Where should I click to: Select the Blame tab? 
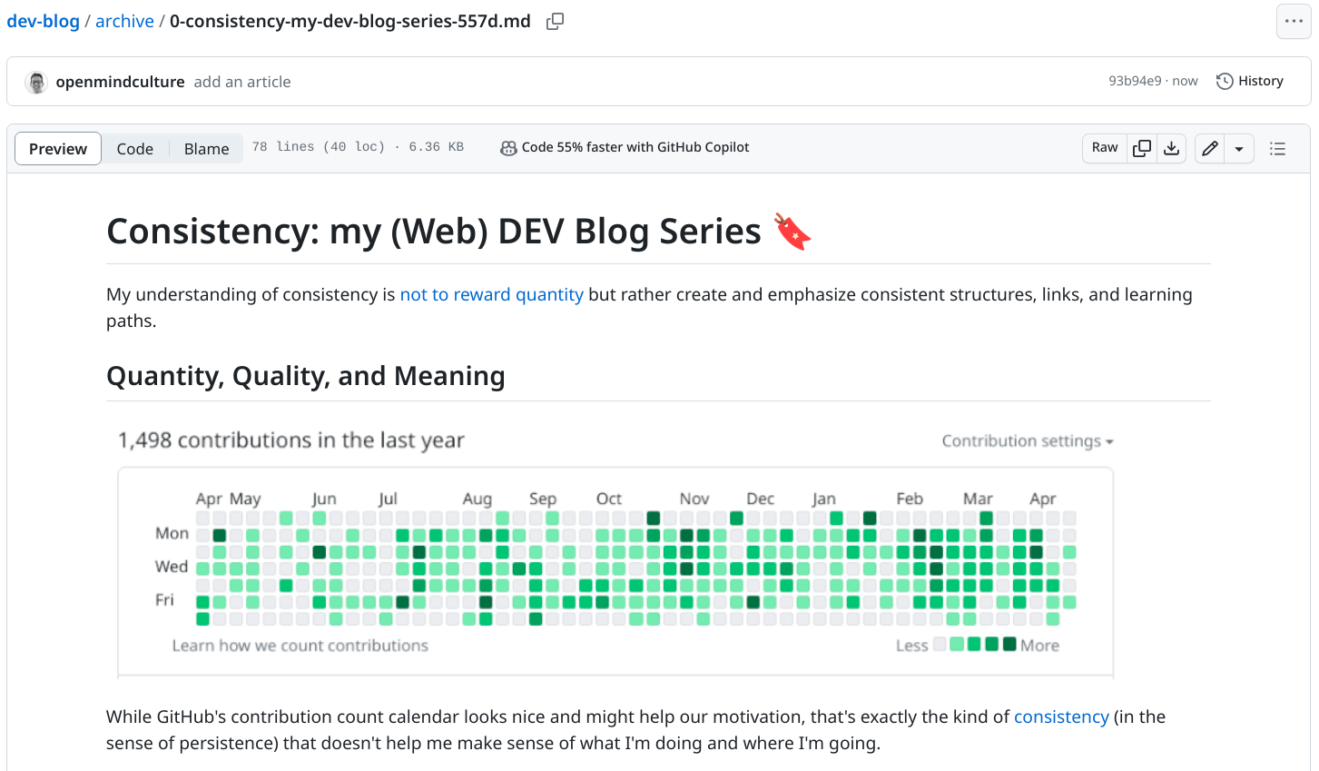(206, 149)
